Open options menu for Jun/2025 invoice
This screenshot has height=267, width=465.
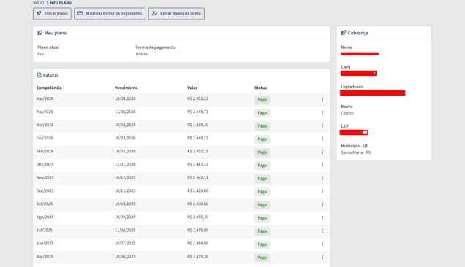pos(322,244)
